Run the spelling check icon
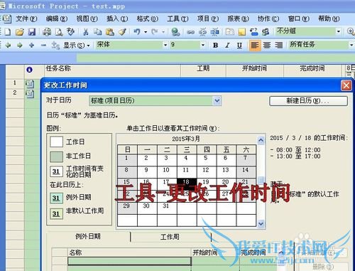355x271 pixels. coord(70,32)
